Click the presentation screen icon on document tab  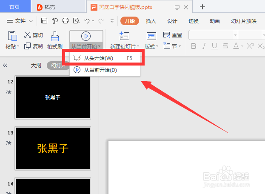pos(177,7)
